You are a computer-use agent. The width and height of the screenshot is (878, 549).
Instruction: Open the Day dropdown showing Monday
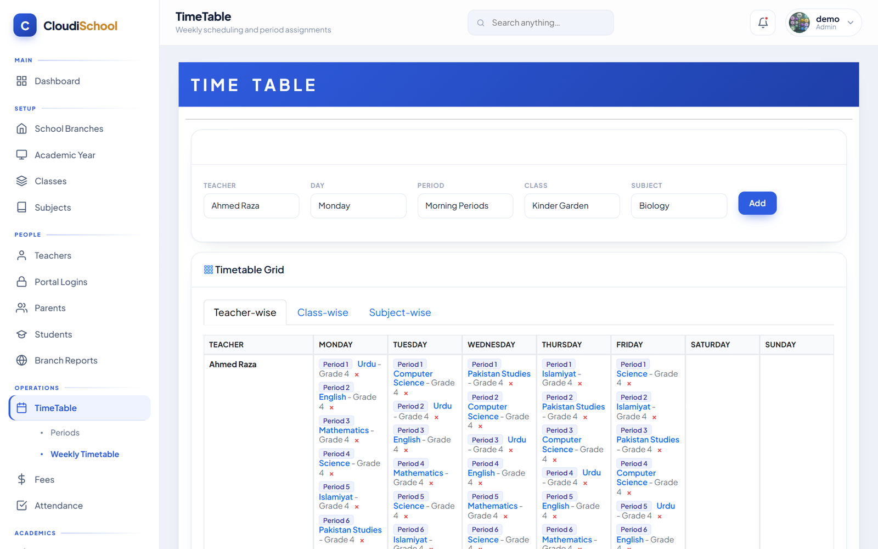[358, 206]
